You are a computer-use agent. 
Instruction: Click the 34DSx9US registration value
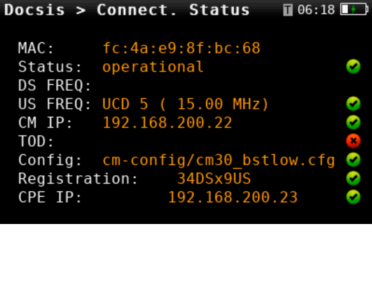pyautogui.click(x=214, y=179)
